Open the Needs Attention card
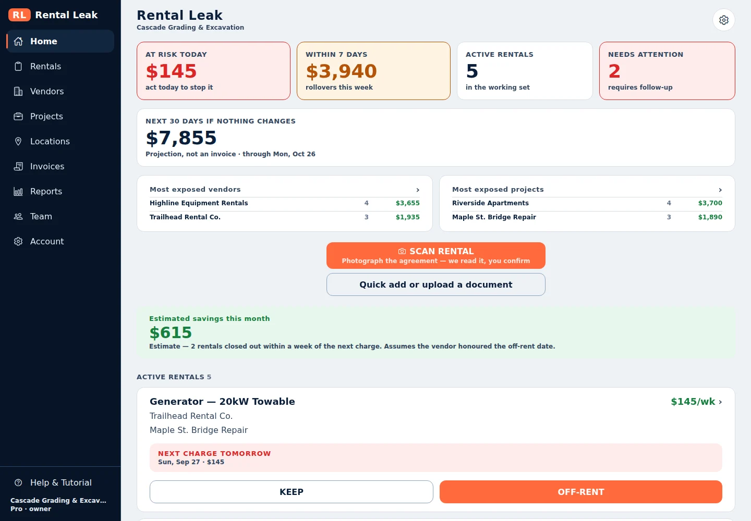Viewport: 751px width, 521px height. point(667,71)
